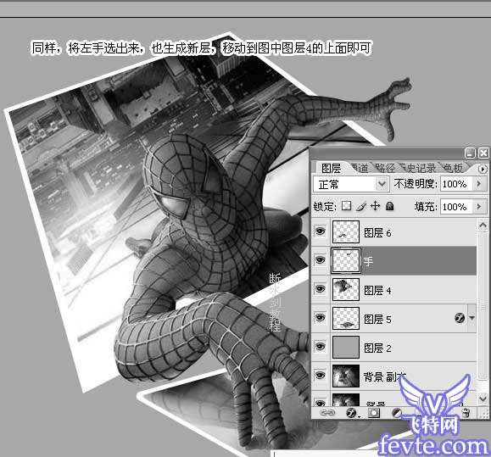This screenshot has width=491, height=457.
Task: Close the layers palette window
Action: point(483,153)
